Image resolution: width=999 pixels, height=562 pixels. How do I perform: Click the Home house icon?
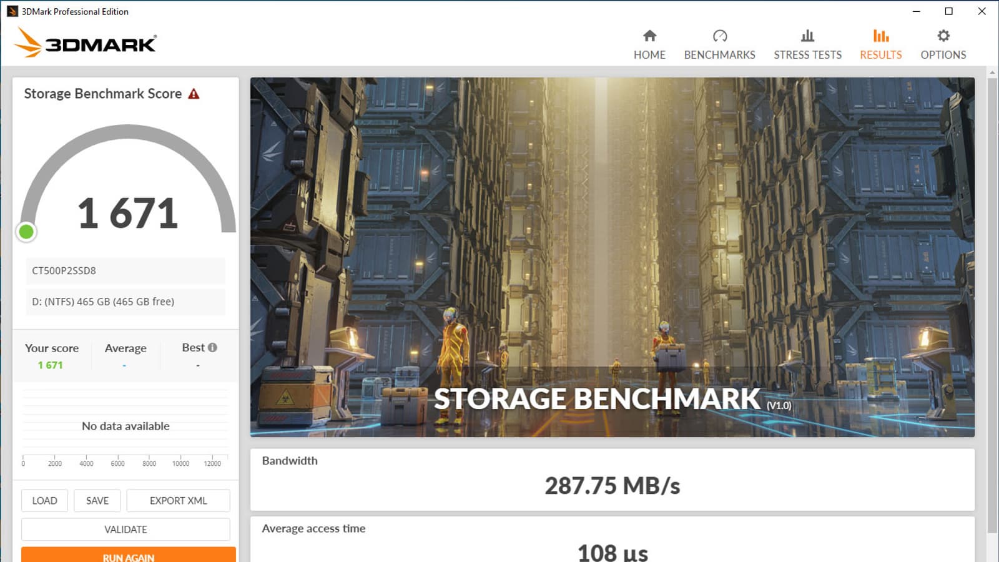pyautogui.click(x=649, y=36)
